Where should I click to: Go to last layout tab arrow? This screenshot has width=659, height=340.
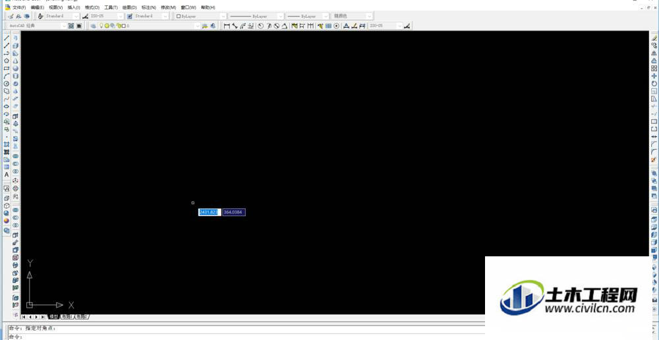point(43,316)
